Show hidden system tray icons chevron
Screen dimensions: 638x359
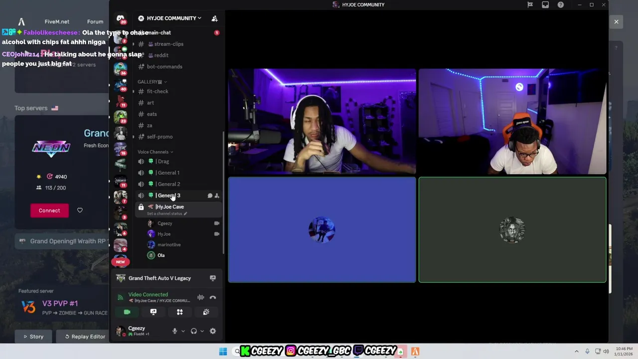577,352
